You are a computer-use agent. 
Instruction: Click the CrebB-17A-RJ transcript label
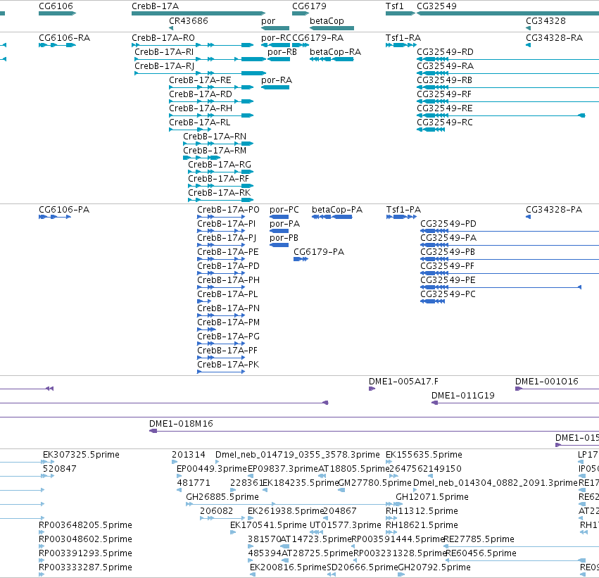point(164,66)
